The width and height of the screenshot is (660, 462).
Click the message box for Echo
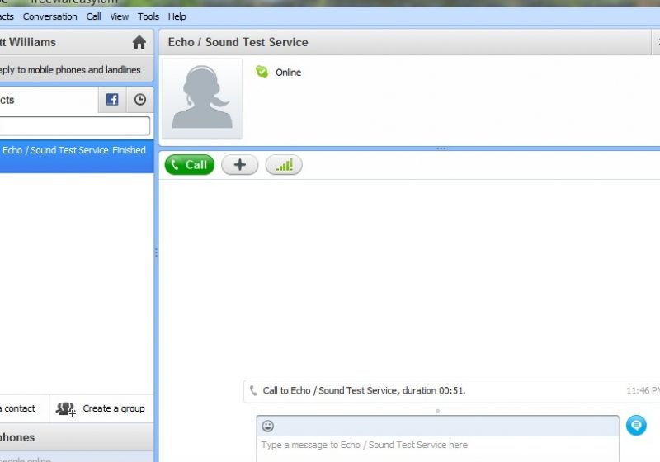click(437, 445)
